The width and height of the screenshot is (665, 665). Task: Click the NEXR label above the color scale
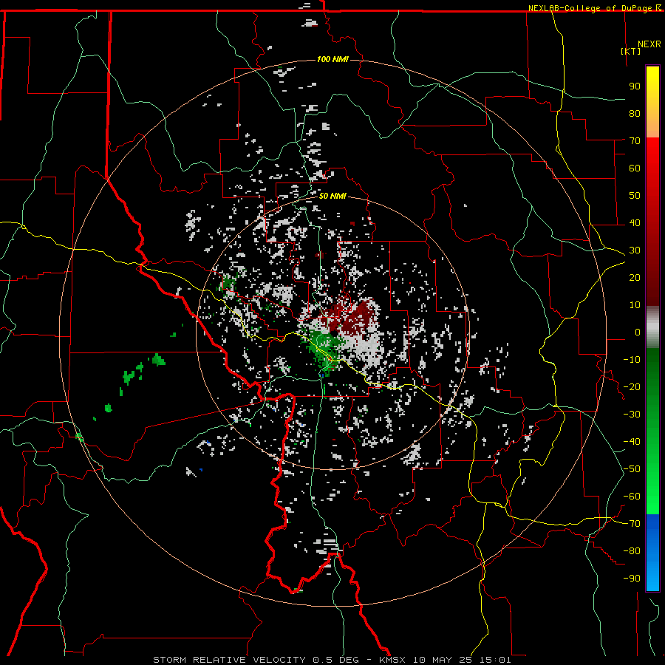(x=649, y=44)
